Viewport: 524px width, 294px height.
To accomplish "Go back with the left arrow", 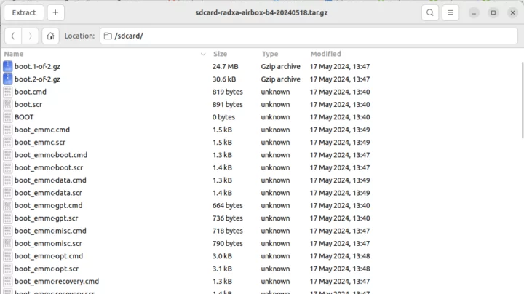I will [13, 36].
